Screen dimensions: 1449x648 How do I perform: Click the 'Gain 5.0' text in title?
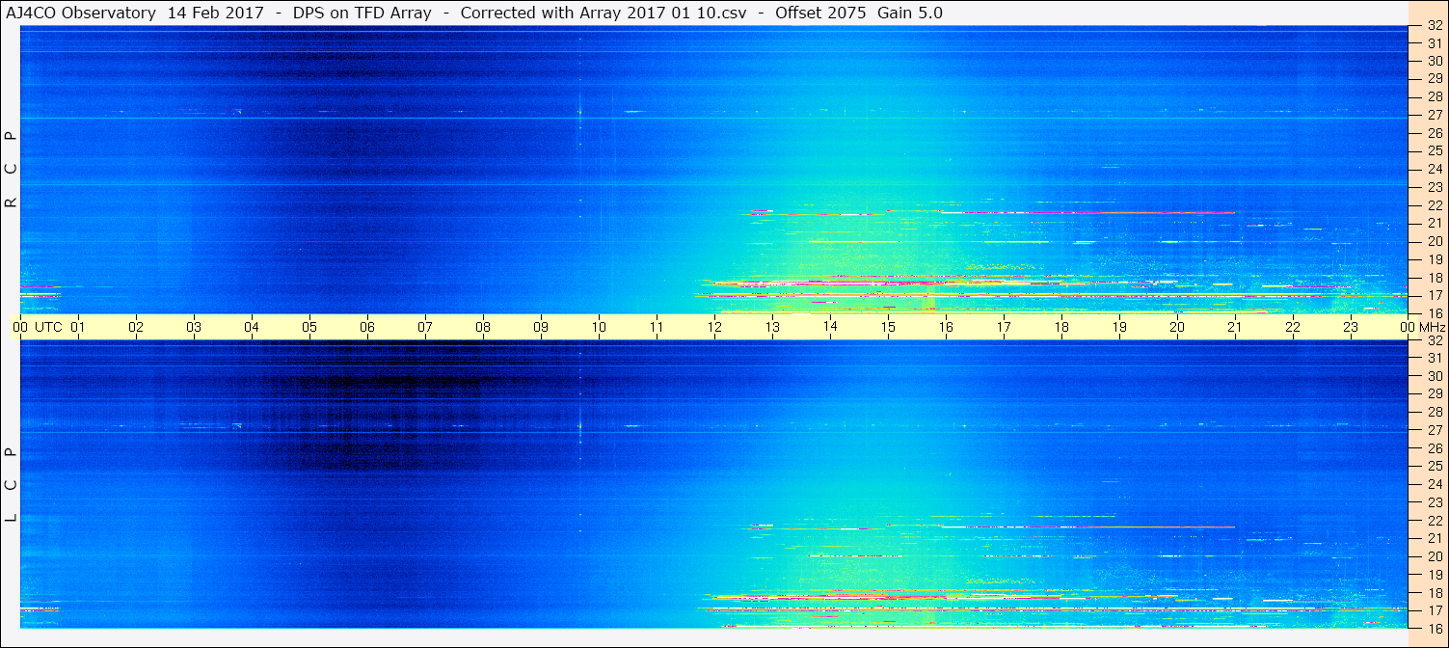coord(910,13)
